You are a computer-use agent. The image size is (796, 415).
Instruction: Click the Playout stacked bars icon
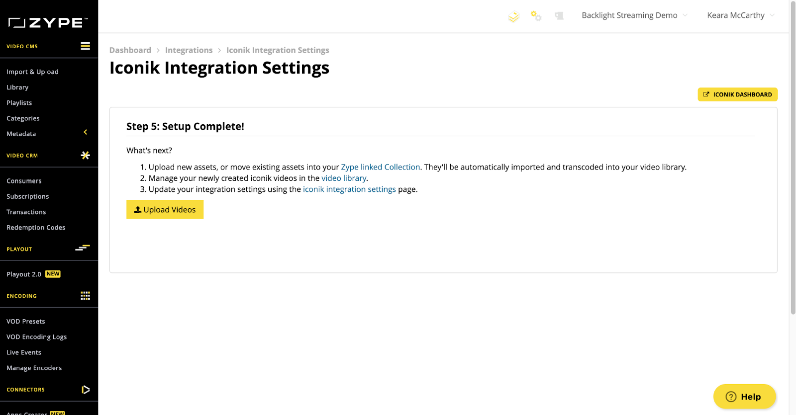83,248
